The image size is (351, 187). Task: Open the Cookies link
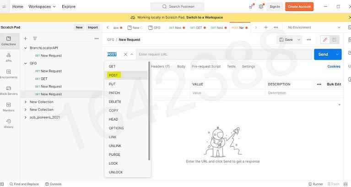(x=334, y=66)
